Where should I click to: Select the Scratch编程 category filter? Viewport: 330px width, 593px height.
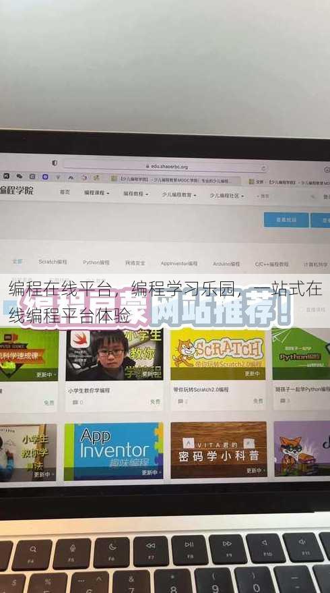click(53, 261)
